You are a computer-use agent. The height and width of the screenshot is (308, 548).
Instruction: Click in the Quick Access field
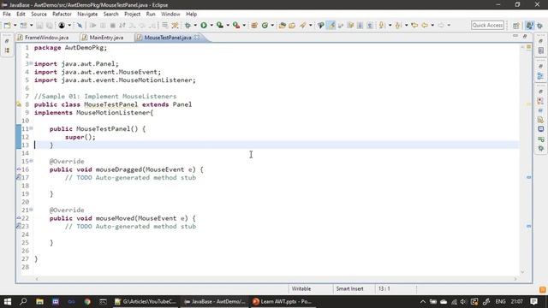487,25
